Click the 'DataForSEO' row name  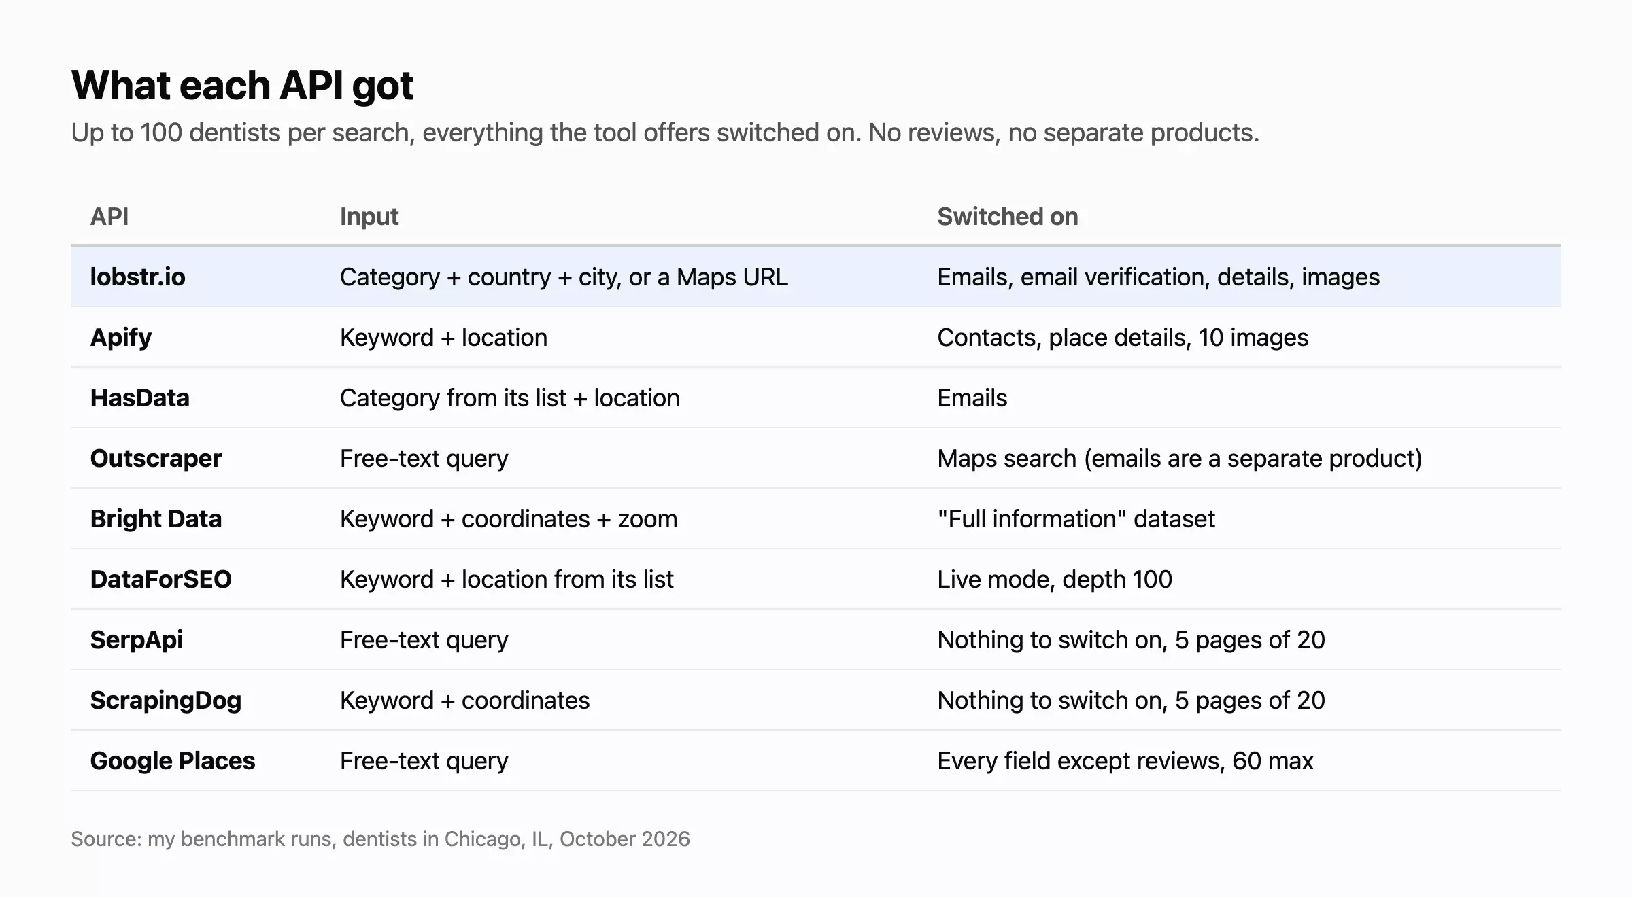pos(161,579)
